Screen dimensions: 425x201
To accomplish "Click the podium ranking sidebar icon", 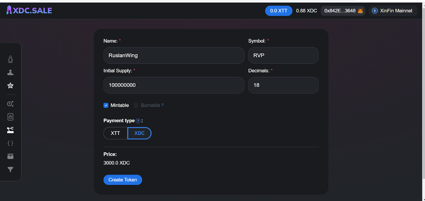I will [10, 73].
